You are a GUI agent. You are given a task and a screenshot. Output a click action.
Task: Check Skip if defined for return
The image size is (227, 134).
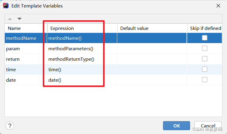point(205,59)
